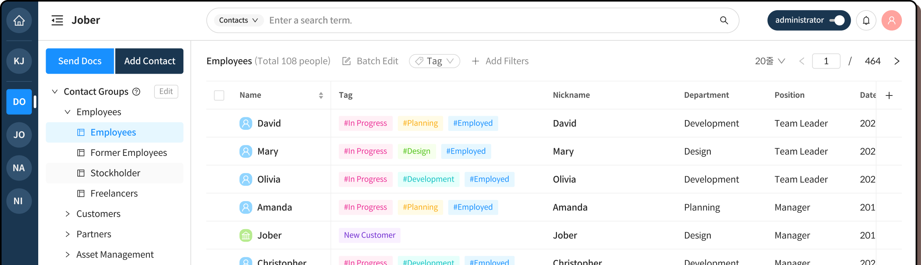The image size is (921, 265).
Task: Open notifications bell icon
Action: [x=866, y=20]
